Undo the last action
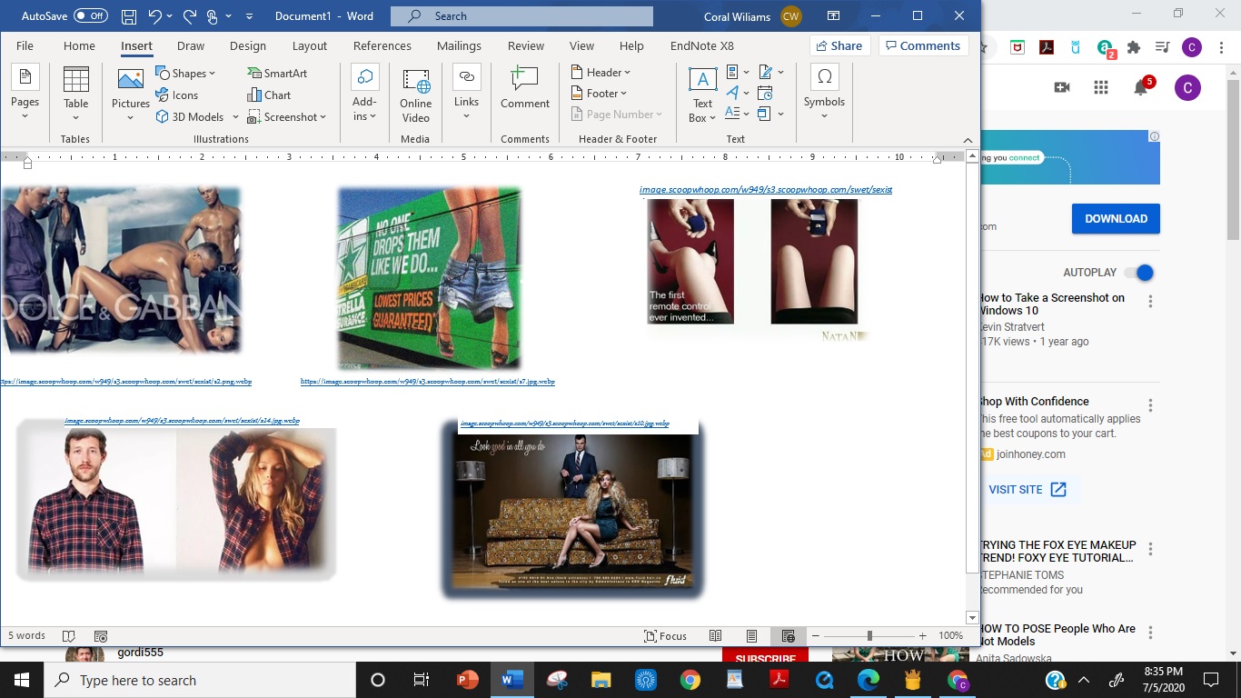 [154, 16]
